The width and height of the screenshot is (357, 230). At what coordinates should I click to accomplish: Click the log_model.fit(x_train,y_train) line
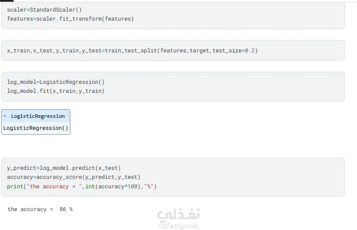56,91
